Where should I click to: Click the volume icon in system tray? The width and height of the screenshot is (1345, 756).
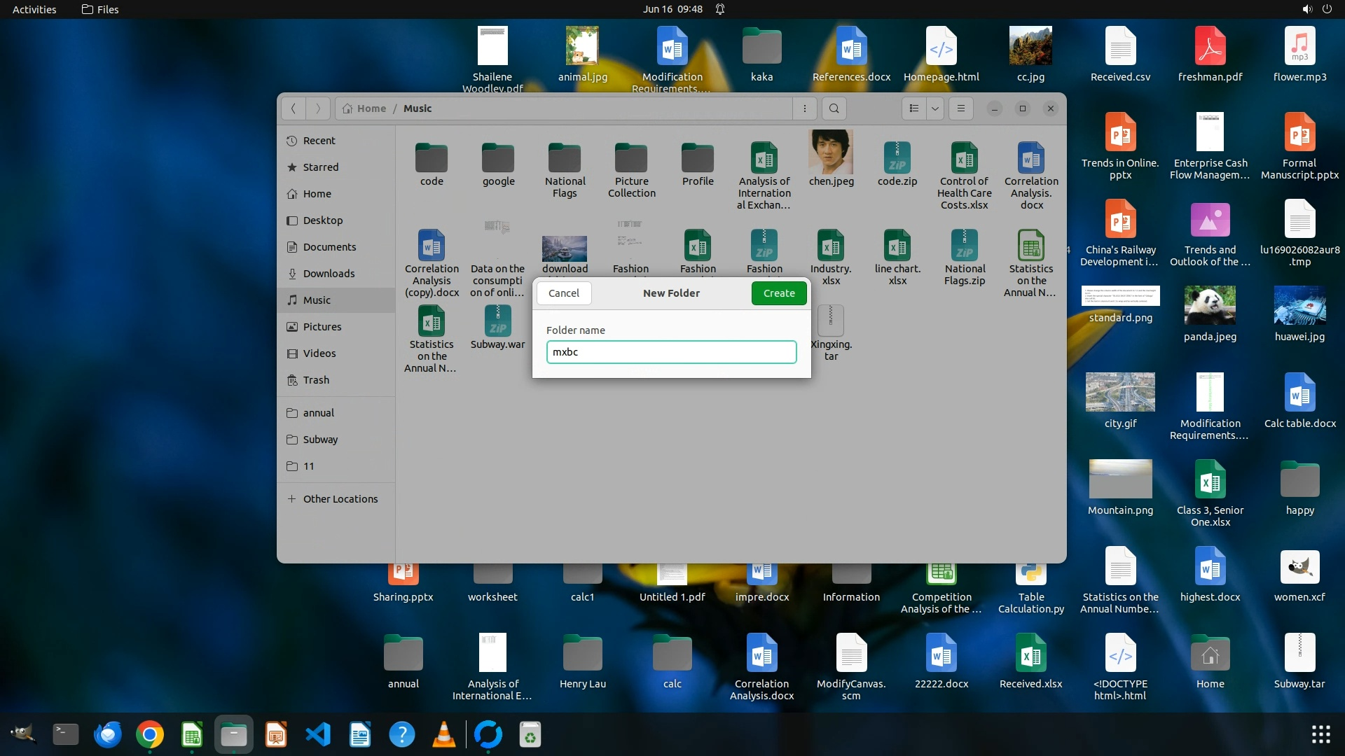1306,9
